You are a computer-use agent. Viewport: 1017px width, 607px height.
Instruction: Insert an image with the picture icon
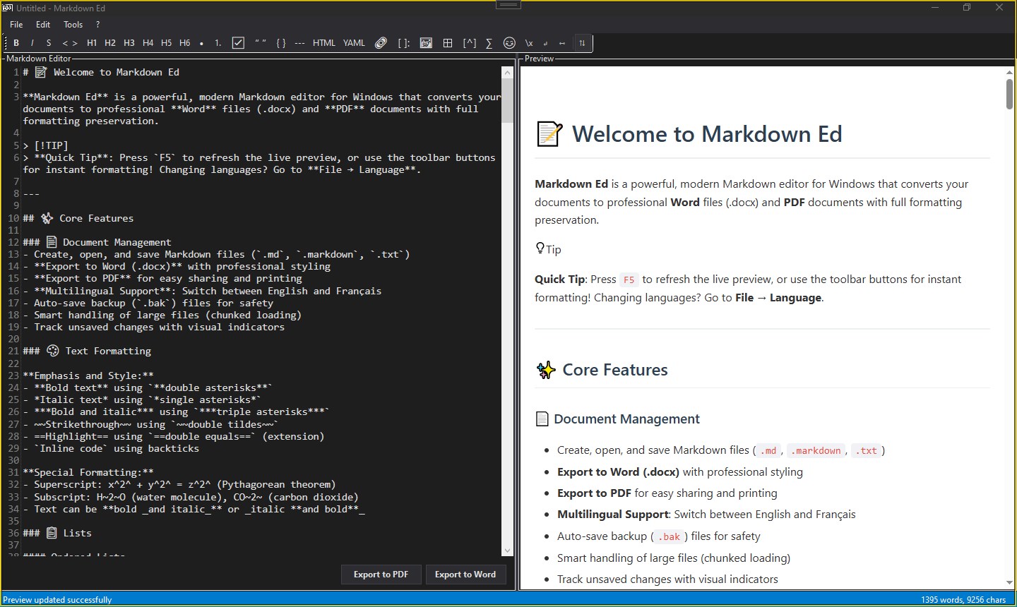[426, 43]
